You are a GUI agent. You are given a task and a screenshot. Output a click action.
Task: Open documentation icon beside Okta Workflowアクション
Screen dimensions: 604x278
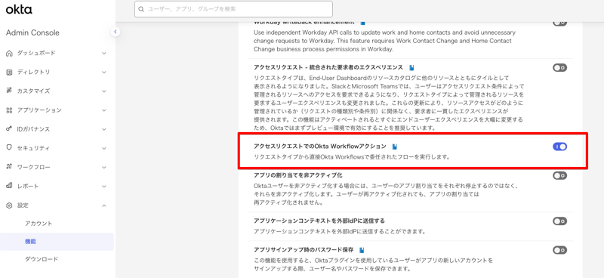tap(394, 147)
